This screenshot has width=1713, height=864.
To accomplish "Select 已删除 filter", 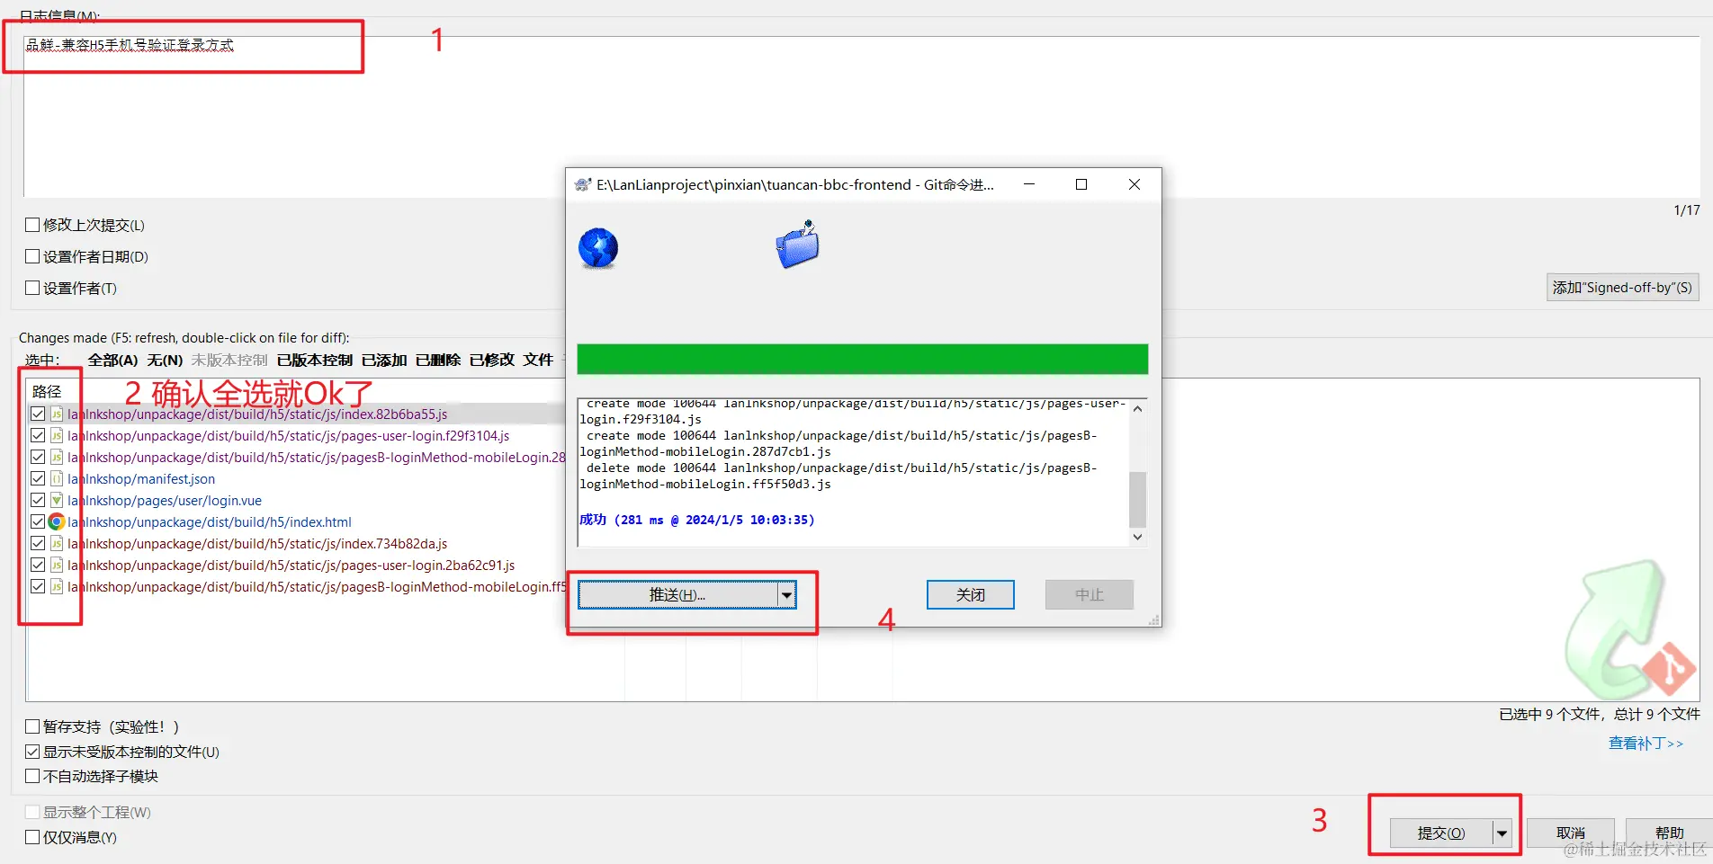I will coord(438,361).
